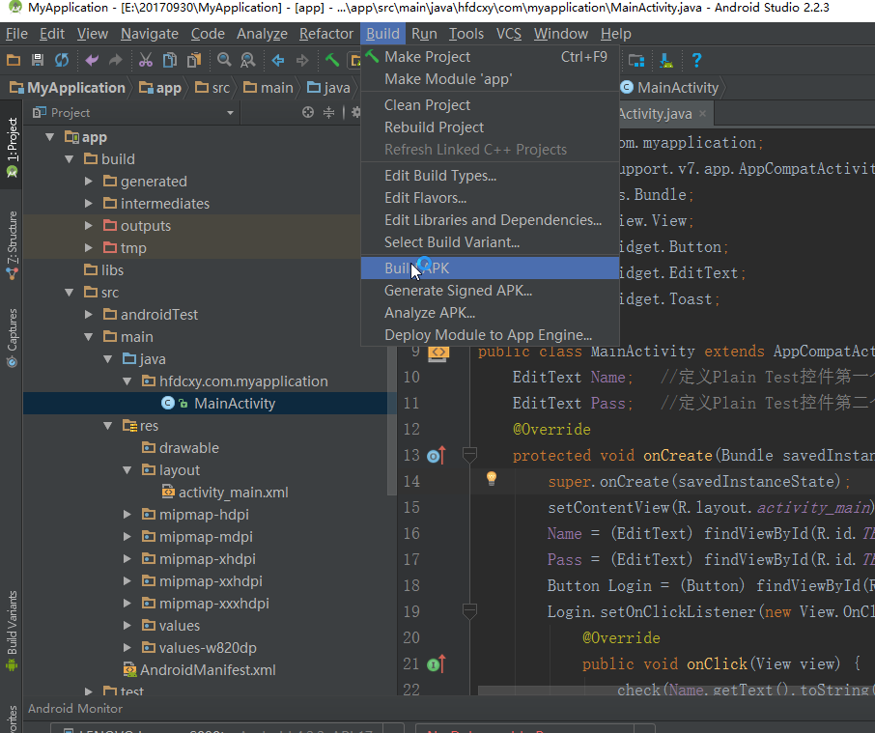Click the blue Back navigation arrow

click(x=278, y=60)
